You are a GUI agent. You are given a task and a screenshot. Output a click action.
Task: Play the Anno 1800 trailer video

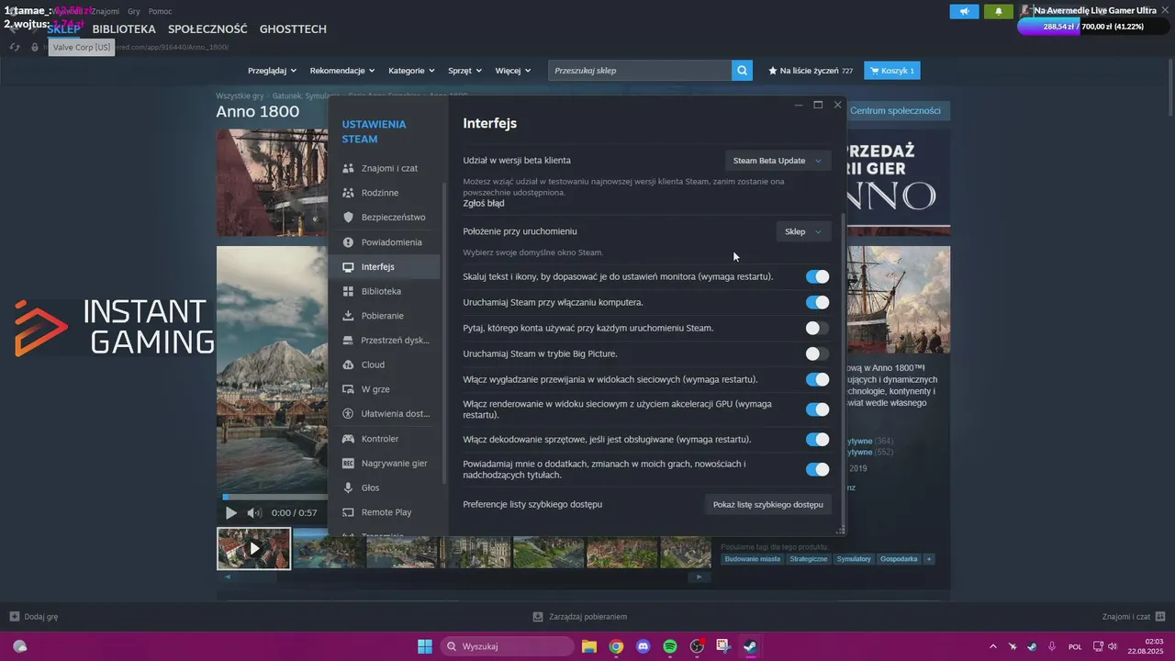pos(231,512)
